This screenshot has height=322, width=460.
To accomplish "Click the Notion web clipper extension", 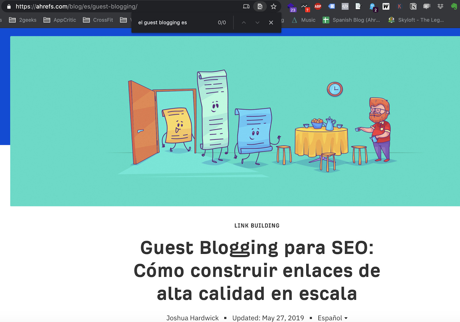I will click(413, 6).
